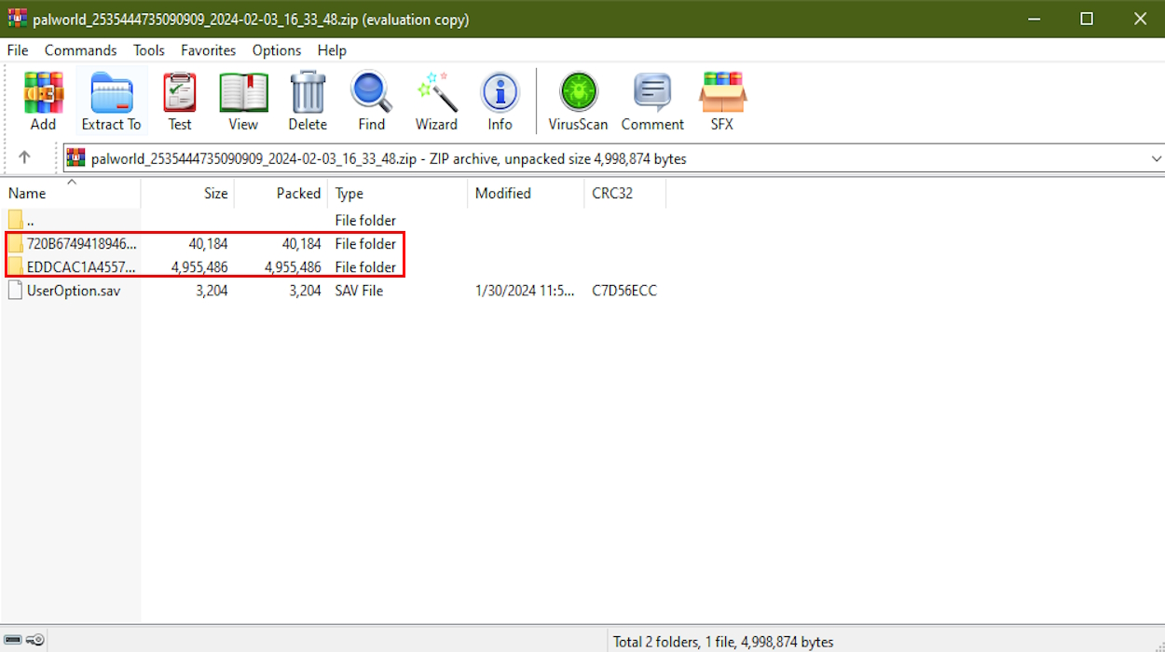Open the Options menu
This screenshot has height=652, width=1165.
coord(276,50)
